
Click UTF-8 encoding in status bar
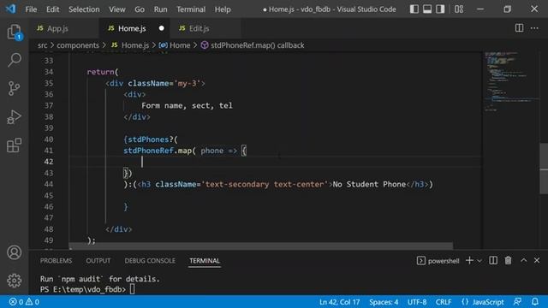coord(417,302)
